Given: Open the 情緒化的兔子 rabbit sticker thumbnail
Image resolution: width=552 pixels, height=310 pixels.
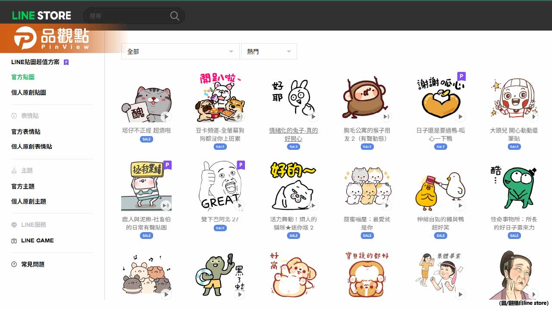Looking at the screenshot, I should click(294, 97).
